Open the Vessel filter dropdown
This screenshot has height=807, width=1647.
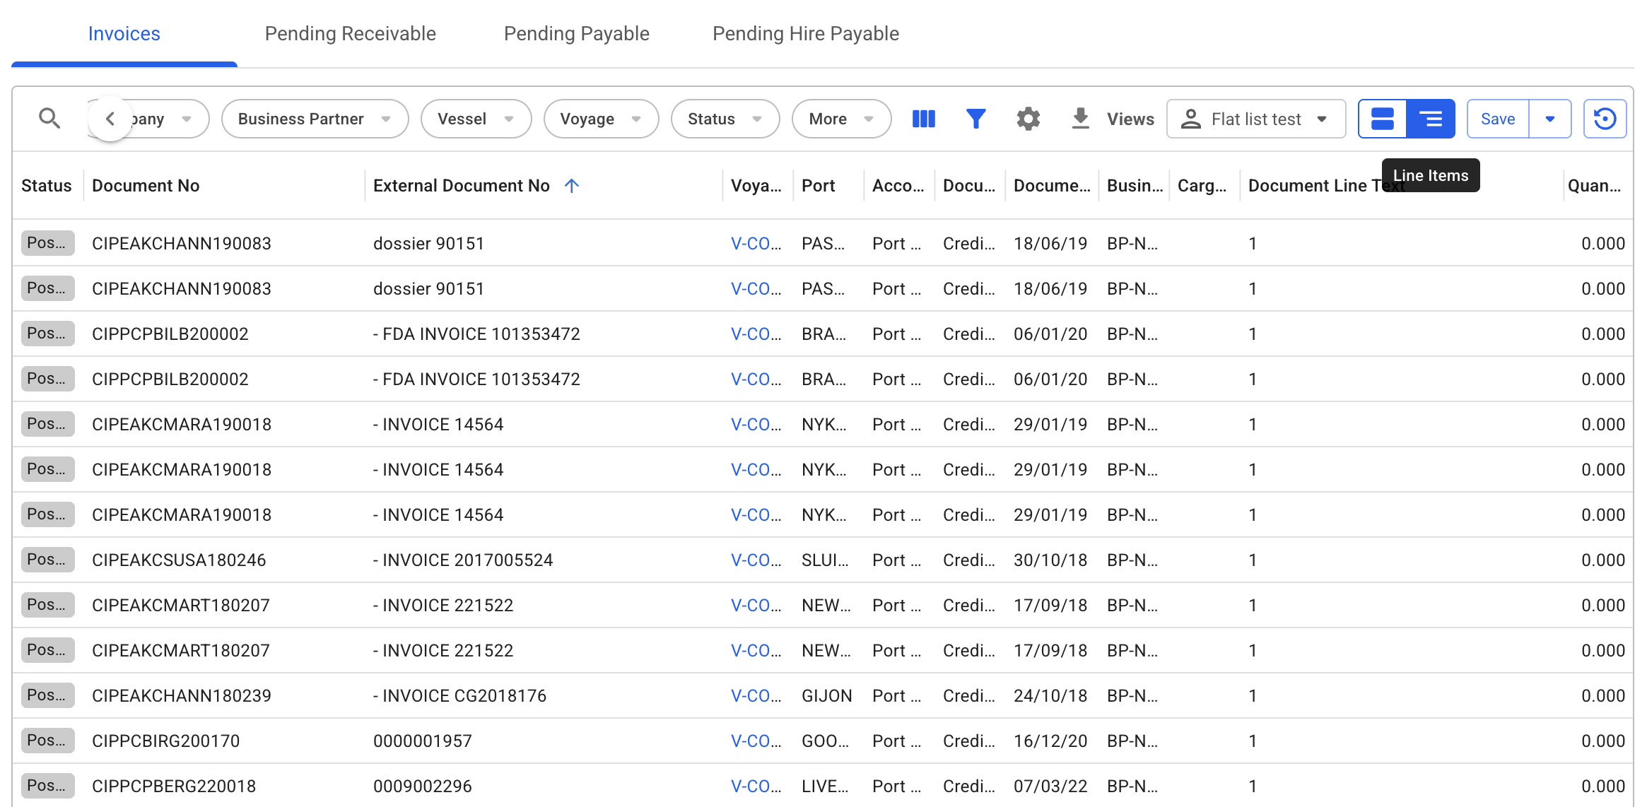[x=476, y=119]
